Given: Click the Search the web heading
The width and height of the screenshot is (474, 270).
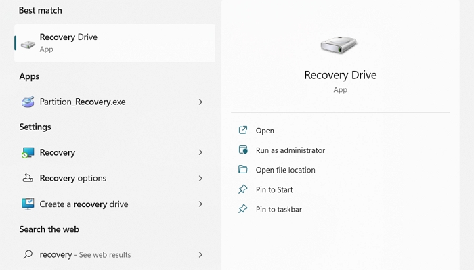Looking at the screenshot, I should 49,229.
